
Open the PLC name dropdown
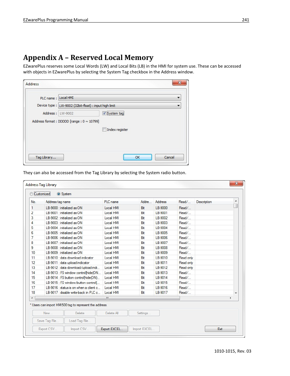[x=120, y=98]
